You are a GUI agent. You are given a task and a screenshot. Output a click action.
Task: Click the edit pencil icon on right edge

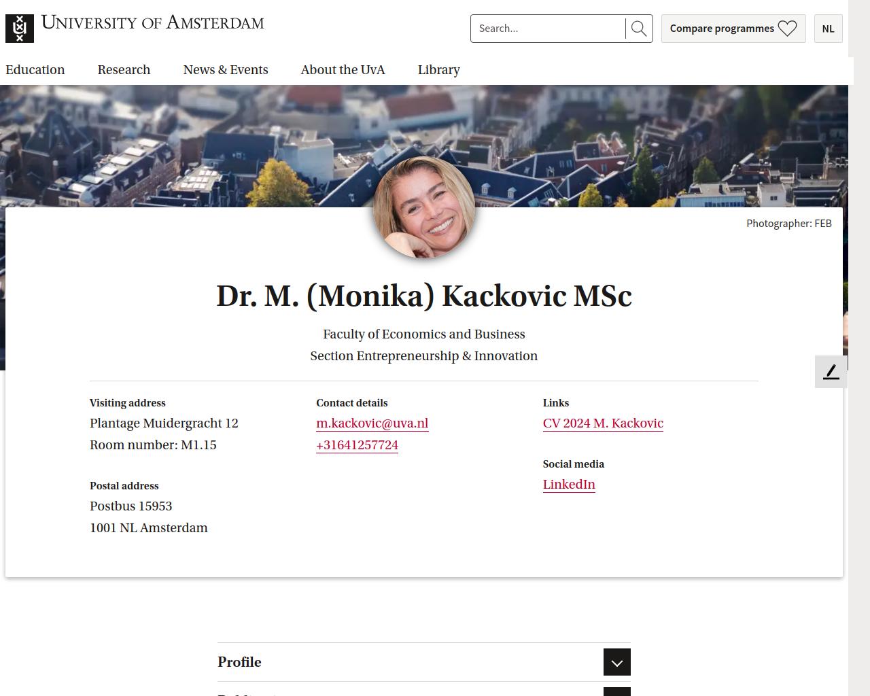coord(831,372)
